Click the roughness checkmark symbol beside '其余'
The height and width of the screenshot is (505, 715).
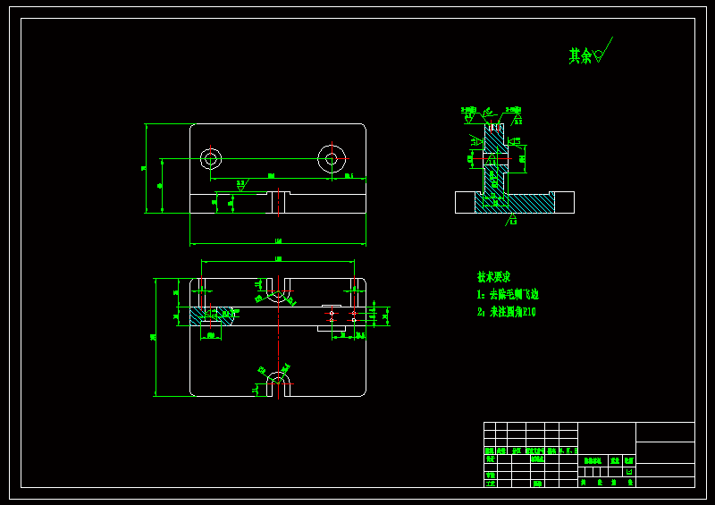click(x=603, y=50)
